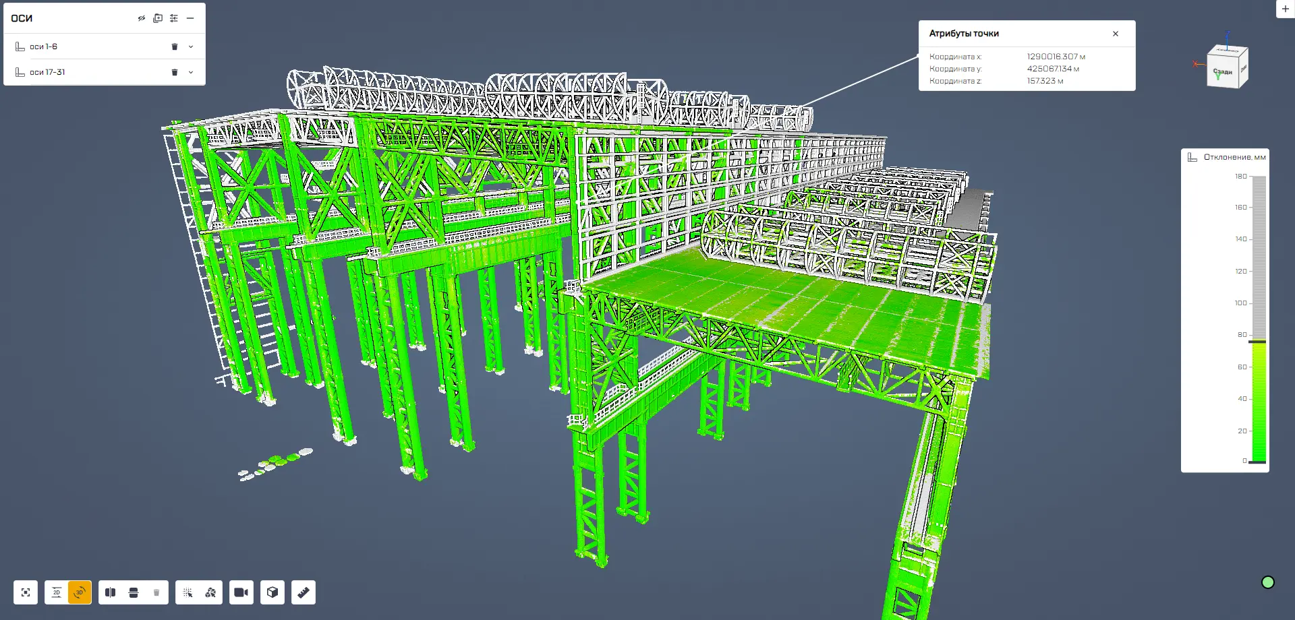Add a vertical section cut
1295x620 pixels.
click(x=111, y=592)
